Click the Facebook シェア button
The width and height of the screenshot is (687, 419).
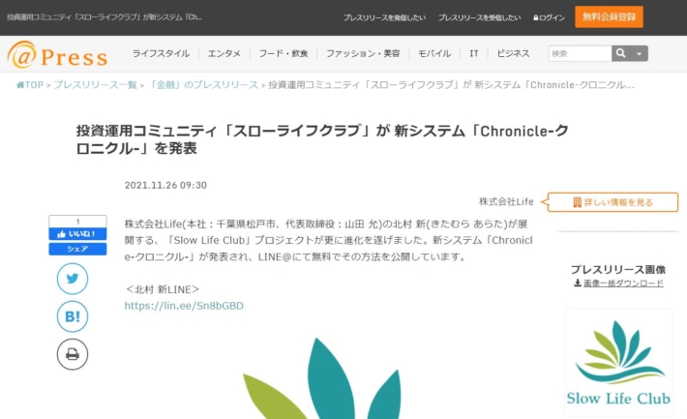[x=77, y=249]
